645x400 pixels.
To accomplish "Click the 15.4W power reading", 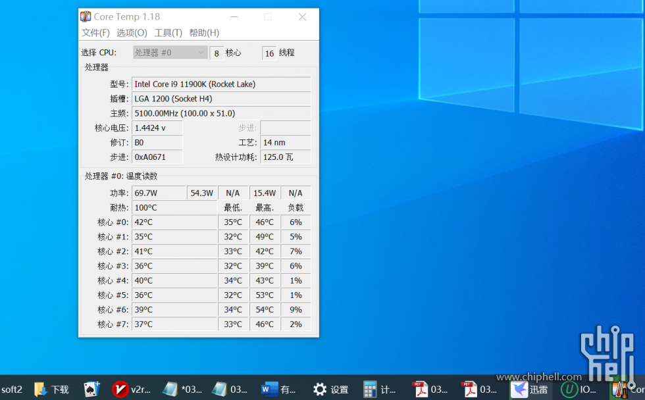I will 265,193.
